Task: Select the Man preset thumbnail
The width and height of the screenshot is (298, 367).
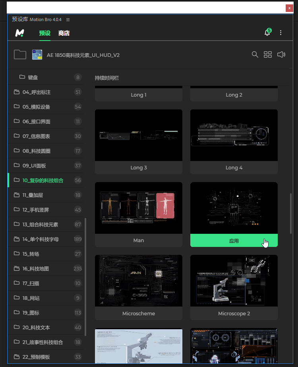Action: 139,208
